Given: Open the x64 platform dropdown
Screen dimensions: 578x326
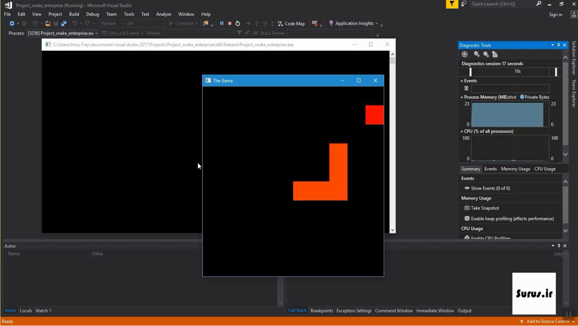Looking at the screenshot, I should coord(145,24).
